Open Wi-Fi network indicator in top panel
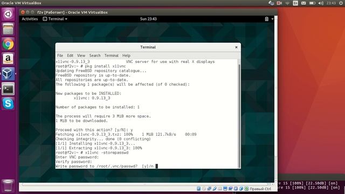The width and height of the screenshot is (345, 194). [287, 3]
